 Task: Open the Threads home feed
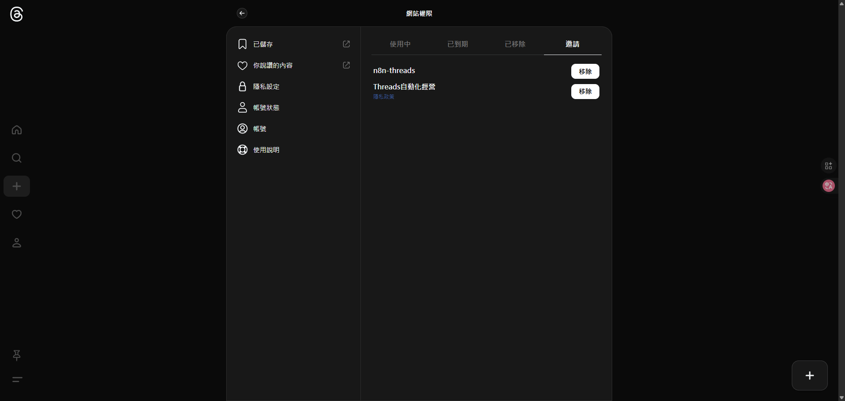[16, 129]
